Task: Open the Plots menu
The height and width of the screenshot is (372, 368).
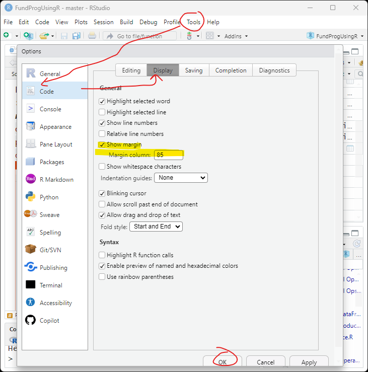Action: pos(81,22)
